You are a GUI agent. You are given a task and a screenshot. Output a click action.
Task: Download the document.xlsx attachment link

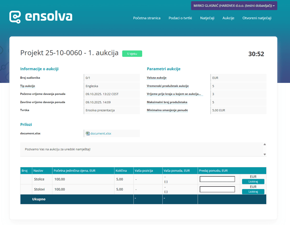click(101, 133)
